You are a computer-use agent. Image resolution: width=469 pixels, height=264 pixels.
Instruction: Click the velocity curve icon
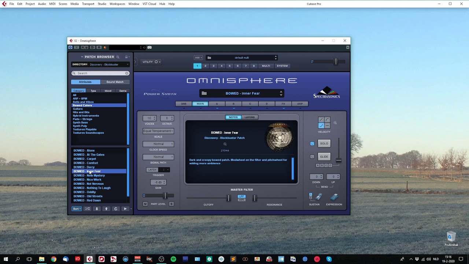[324, 123]
